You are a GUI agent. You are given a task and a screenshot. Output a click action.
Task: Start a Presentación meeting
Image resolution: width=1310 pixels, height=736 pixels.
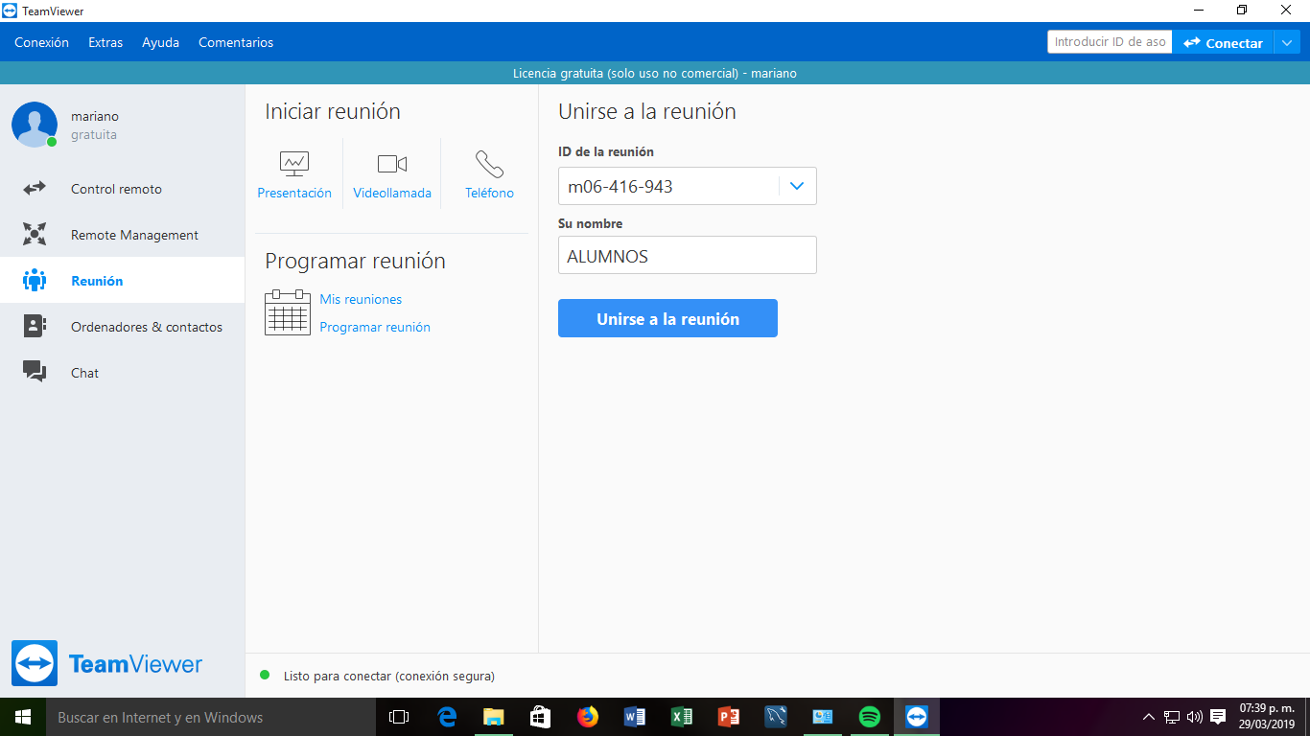[294, 165]
